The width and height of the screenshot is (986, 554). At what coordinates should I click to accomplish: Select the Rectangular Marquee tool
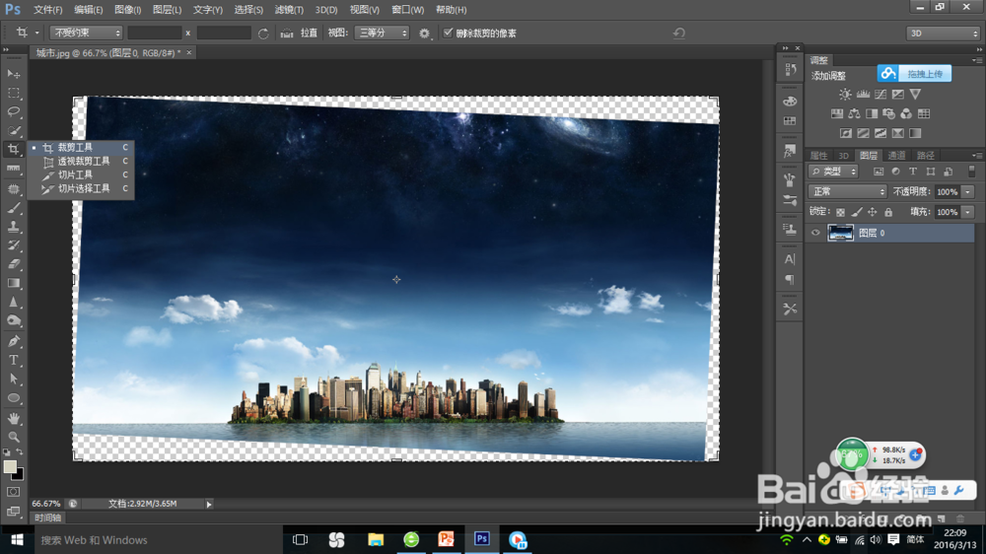pyautogui.click(x=13, y=93)
